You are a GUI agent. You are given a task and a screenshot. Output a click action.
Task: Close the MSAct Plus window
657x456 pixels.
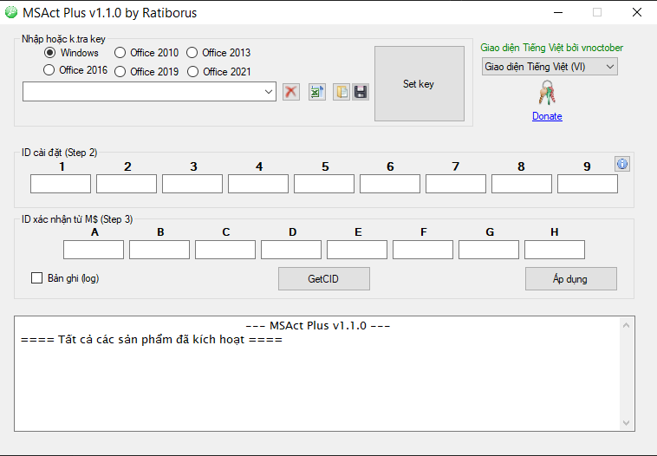[x=637, y=13]
